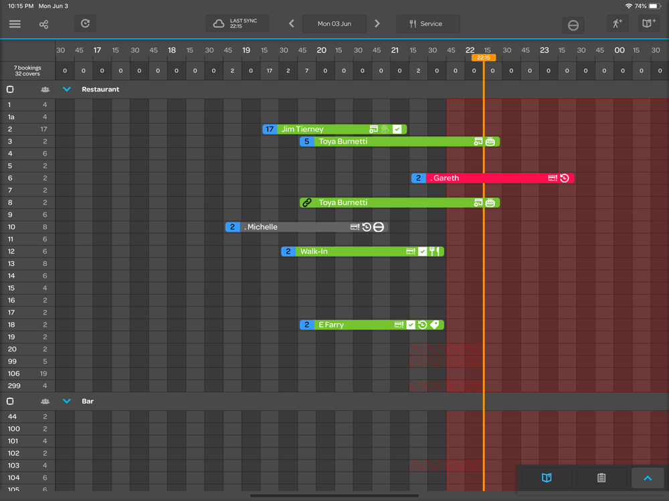Tap the checkmark on Walk-In booking
669x501 pixels.
click(x=422, y=251)
